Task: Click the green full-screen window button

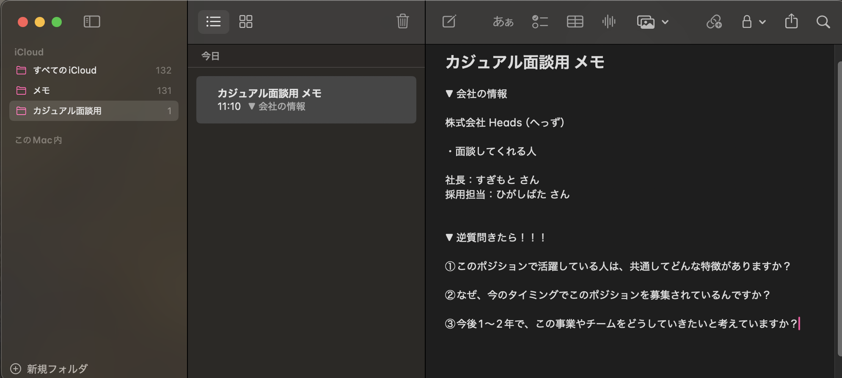Action: [57, 22]
